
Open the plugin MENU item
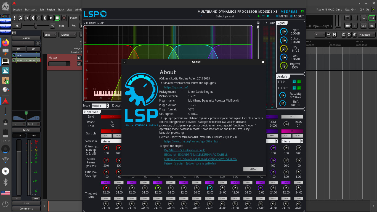282,16
